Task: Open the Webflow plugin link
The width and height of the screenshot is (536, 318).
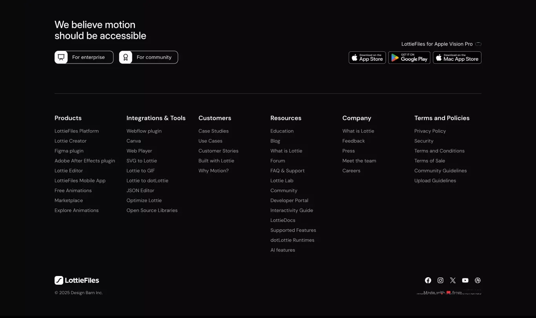Action: click(144, 131)
